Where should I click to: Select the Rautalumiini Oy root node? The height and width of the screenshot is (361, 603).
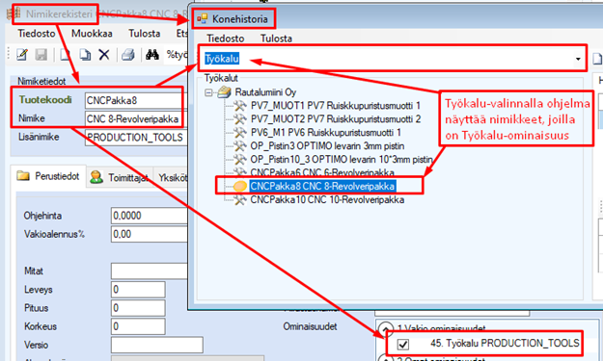tap(265, 92)
